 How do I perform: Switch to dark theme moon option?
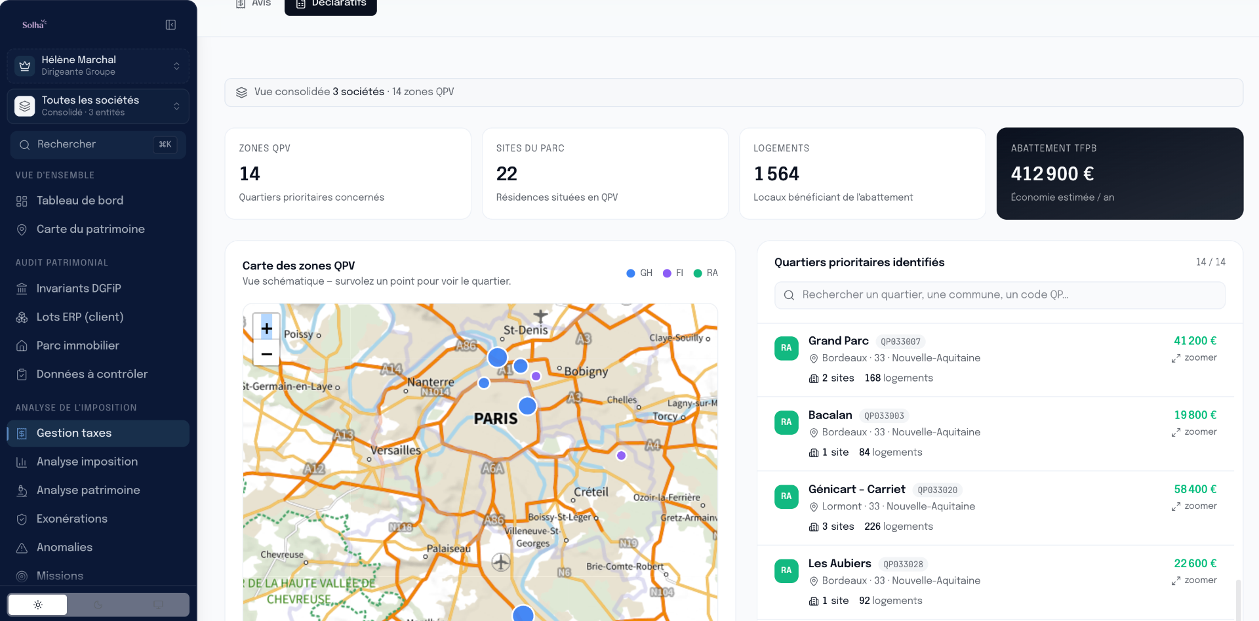(98, 605)
